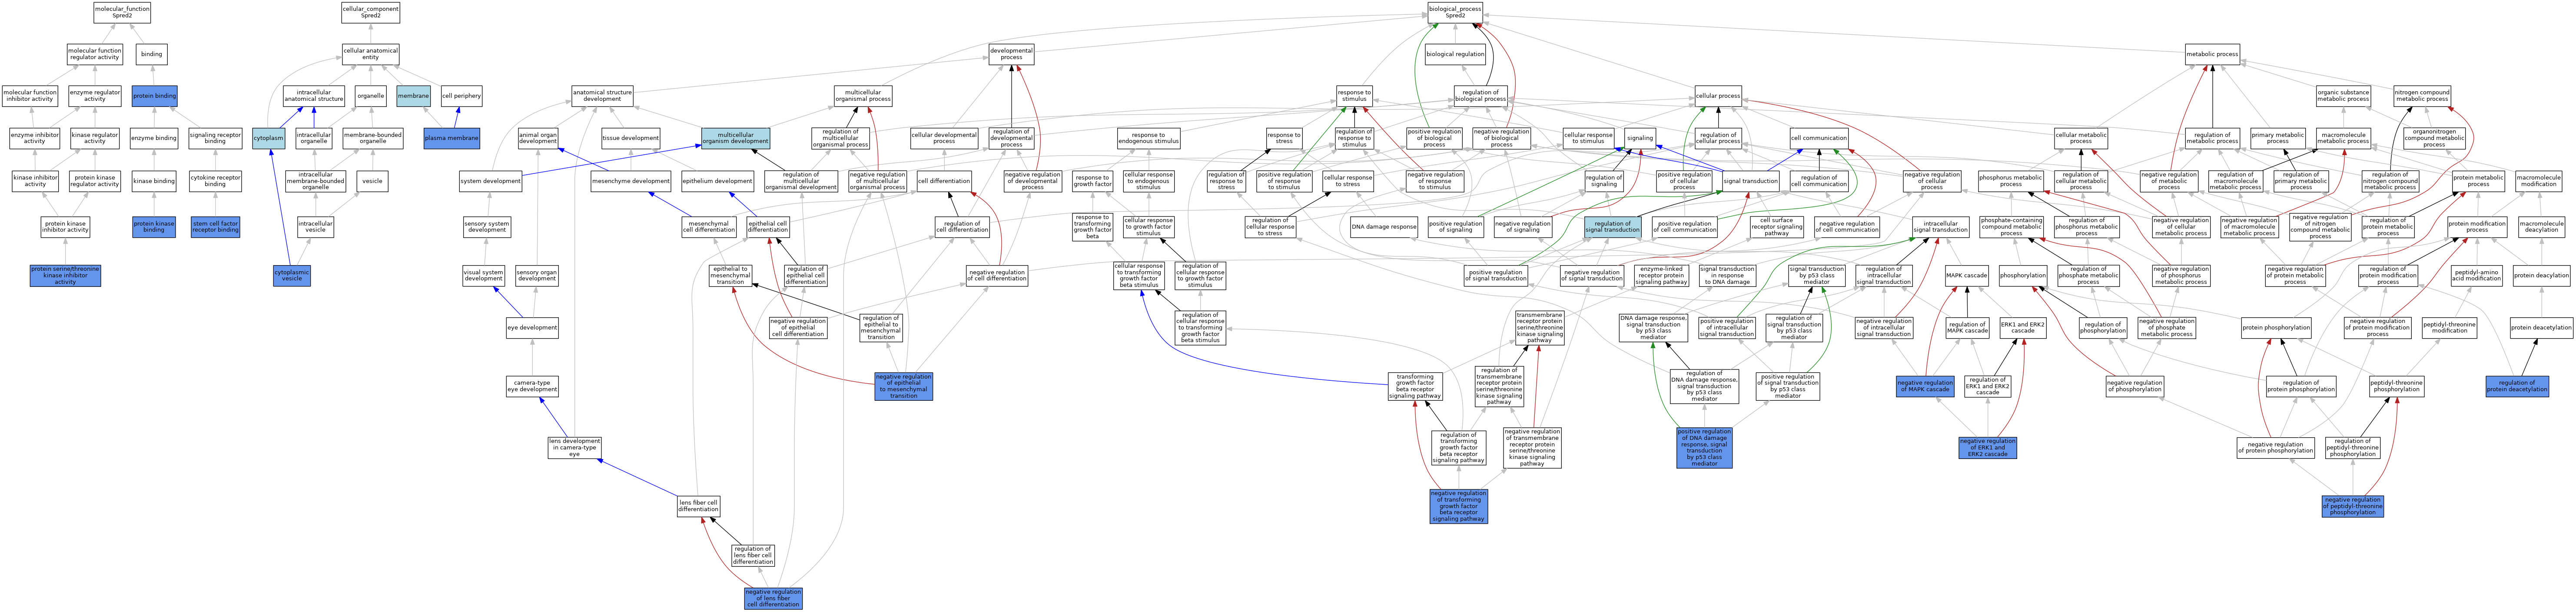
Task: Select the 'mesenchyme development' node
Action: click(x=630, y=181)
